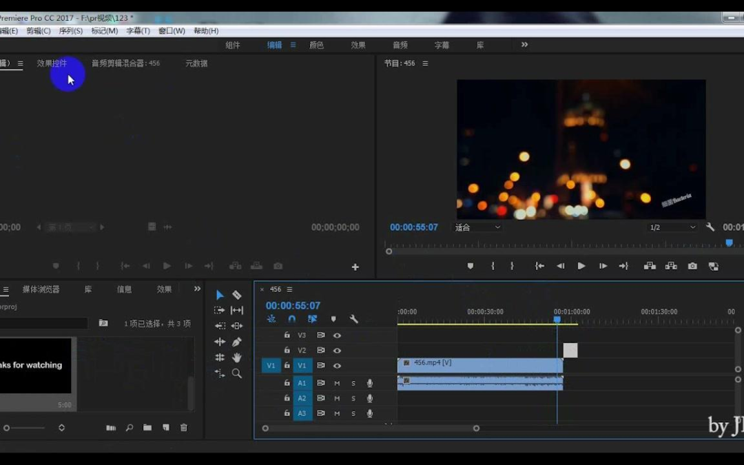
Task: Expand the workspace overflow chevron after 库
Action: (524, 45)
